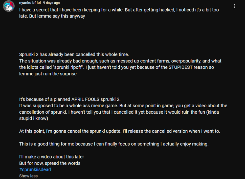Click the line 'I have a secret that I have been keeping'
The height and width of the screenshot is (179, 245).
point(119,10)
